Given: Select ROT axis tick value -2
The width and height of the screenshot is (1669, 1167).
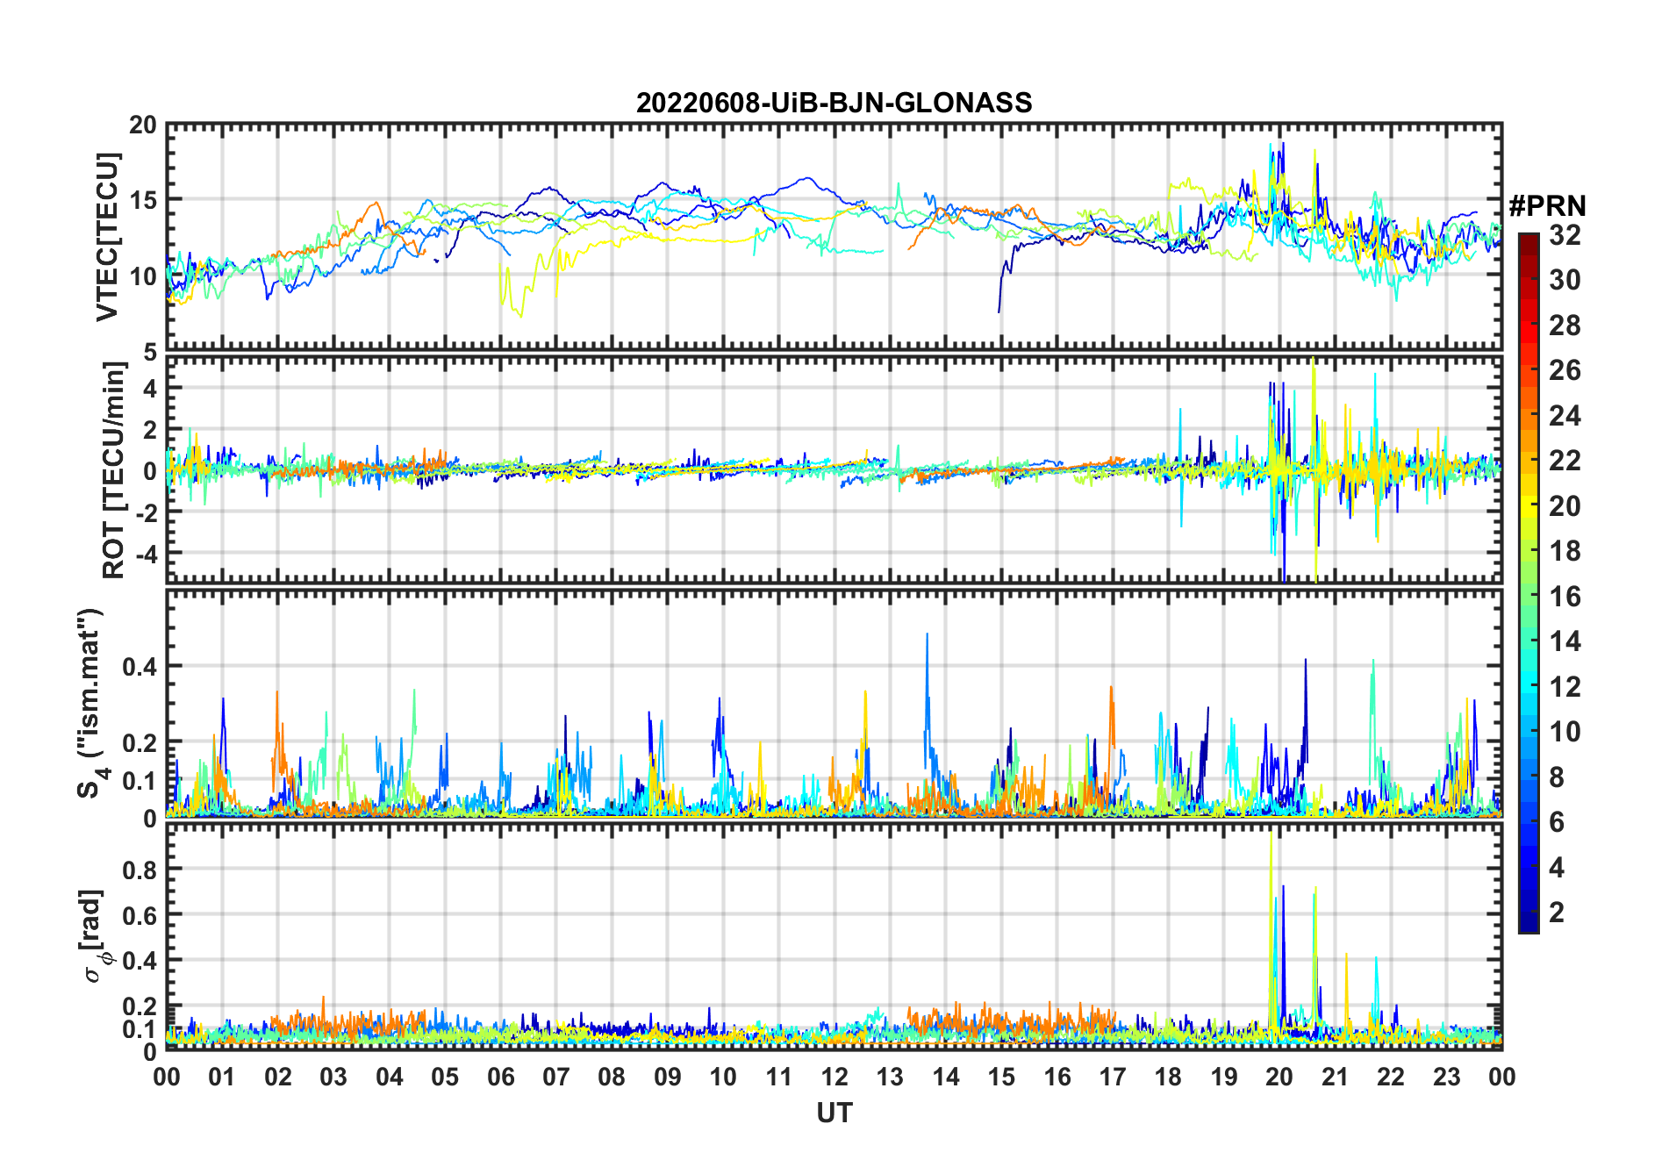Looking at the screenshot, I should tap(146, 512).
